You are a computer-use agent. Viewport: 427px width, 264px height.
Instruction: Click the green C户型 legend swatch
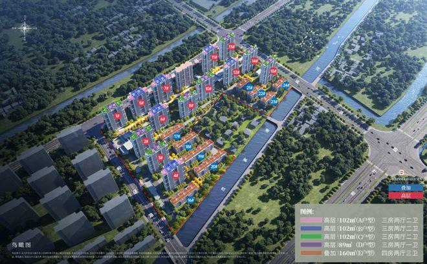(311, 237)
